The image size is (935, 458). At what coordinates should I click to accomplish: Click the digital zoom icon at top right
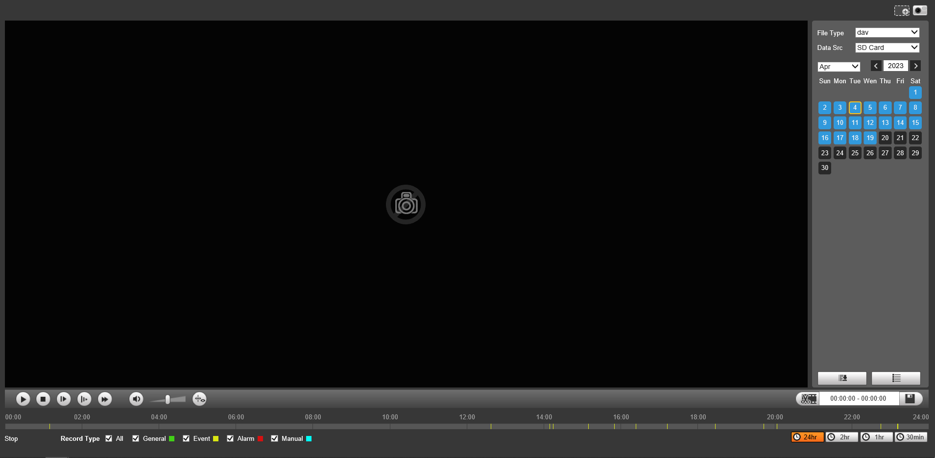click(902, 11)
